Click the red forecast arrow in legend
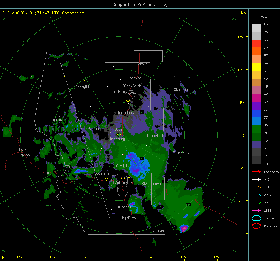This screenshot has height=261, width=280. coord(256,172)
